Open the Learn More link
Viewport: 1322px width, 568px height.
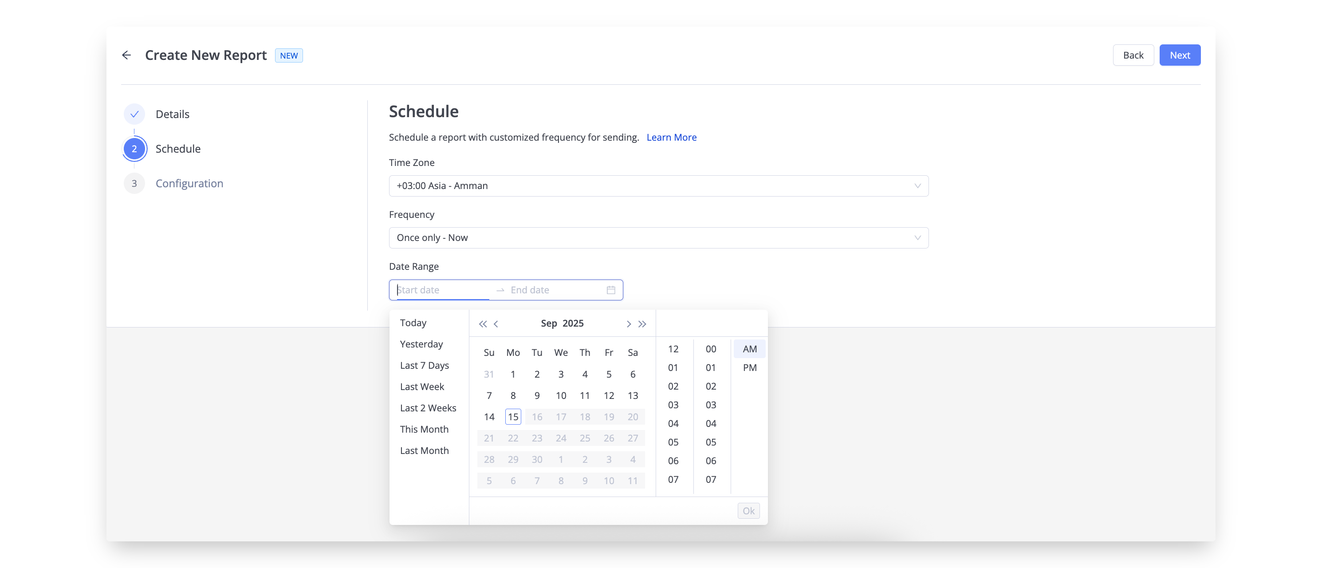click(671, 137)
